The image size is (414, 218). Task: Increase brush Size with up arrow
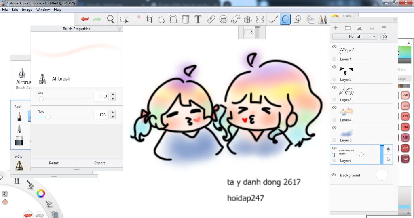point(113,94)
